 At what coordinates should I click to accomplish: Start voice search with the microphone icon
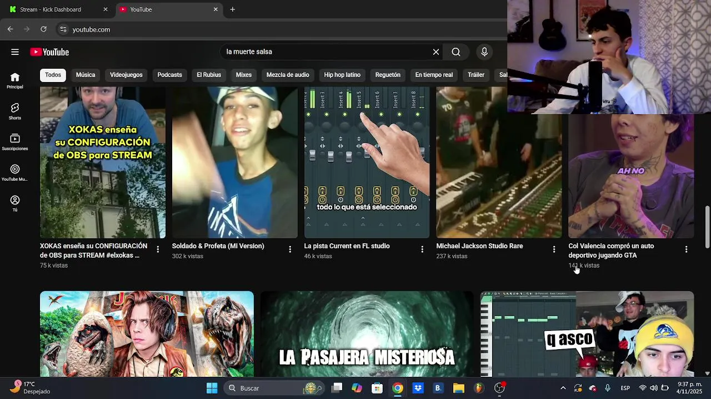coord(484,52)
